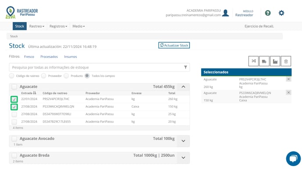Click tracking code DS347B29C17LE655
The width and height of the screenshot is (302, 170).
(x=57, y=122)
